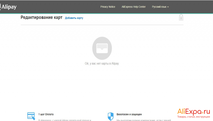Viewport: 213px width, 121px height.
Task: Click the Добавить карту link
Action: coord(74,18)
